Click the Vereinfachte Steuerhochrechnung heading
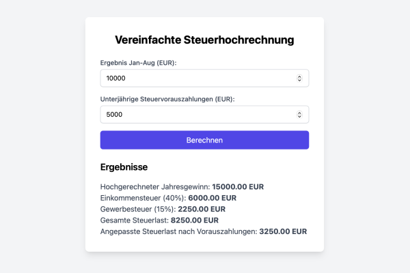Image resolution: width=410 pixels, height=273 pixels. [204, 40]
